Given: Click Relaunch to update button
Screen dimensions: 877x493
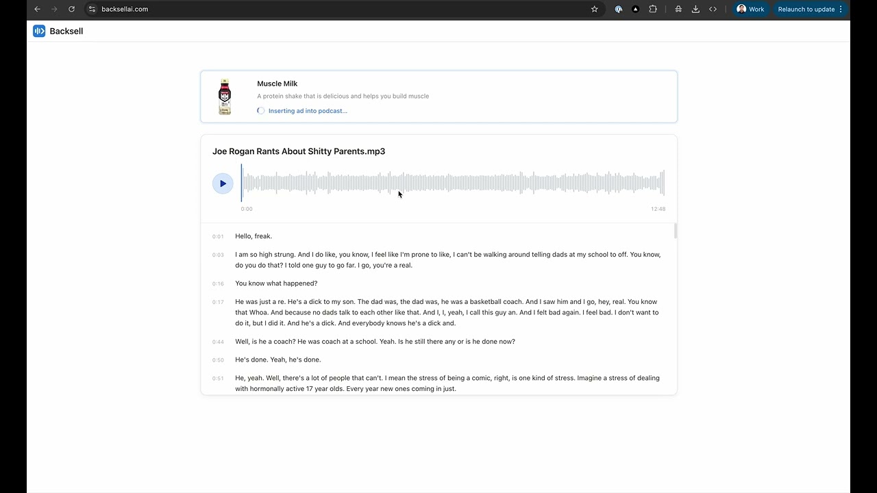Looking at the screenshot, I should (806, 9).
